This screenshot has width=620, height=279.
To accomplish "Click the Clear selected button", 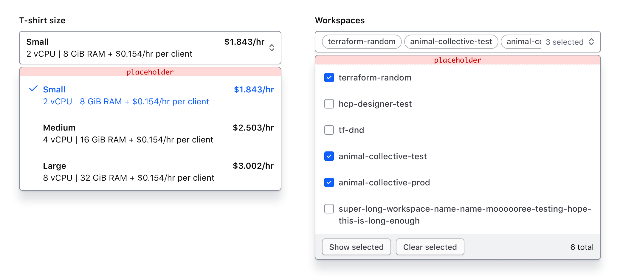I will [x=430, y=247].
